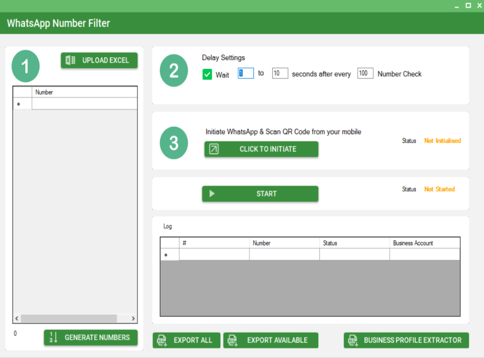The image size is (484, 358).
Task: Click the UPLOAD EXCEL button label
Action: point(106,60)
